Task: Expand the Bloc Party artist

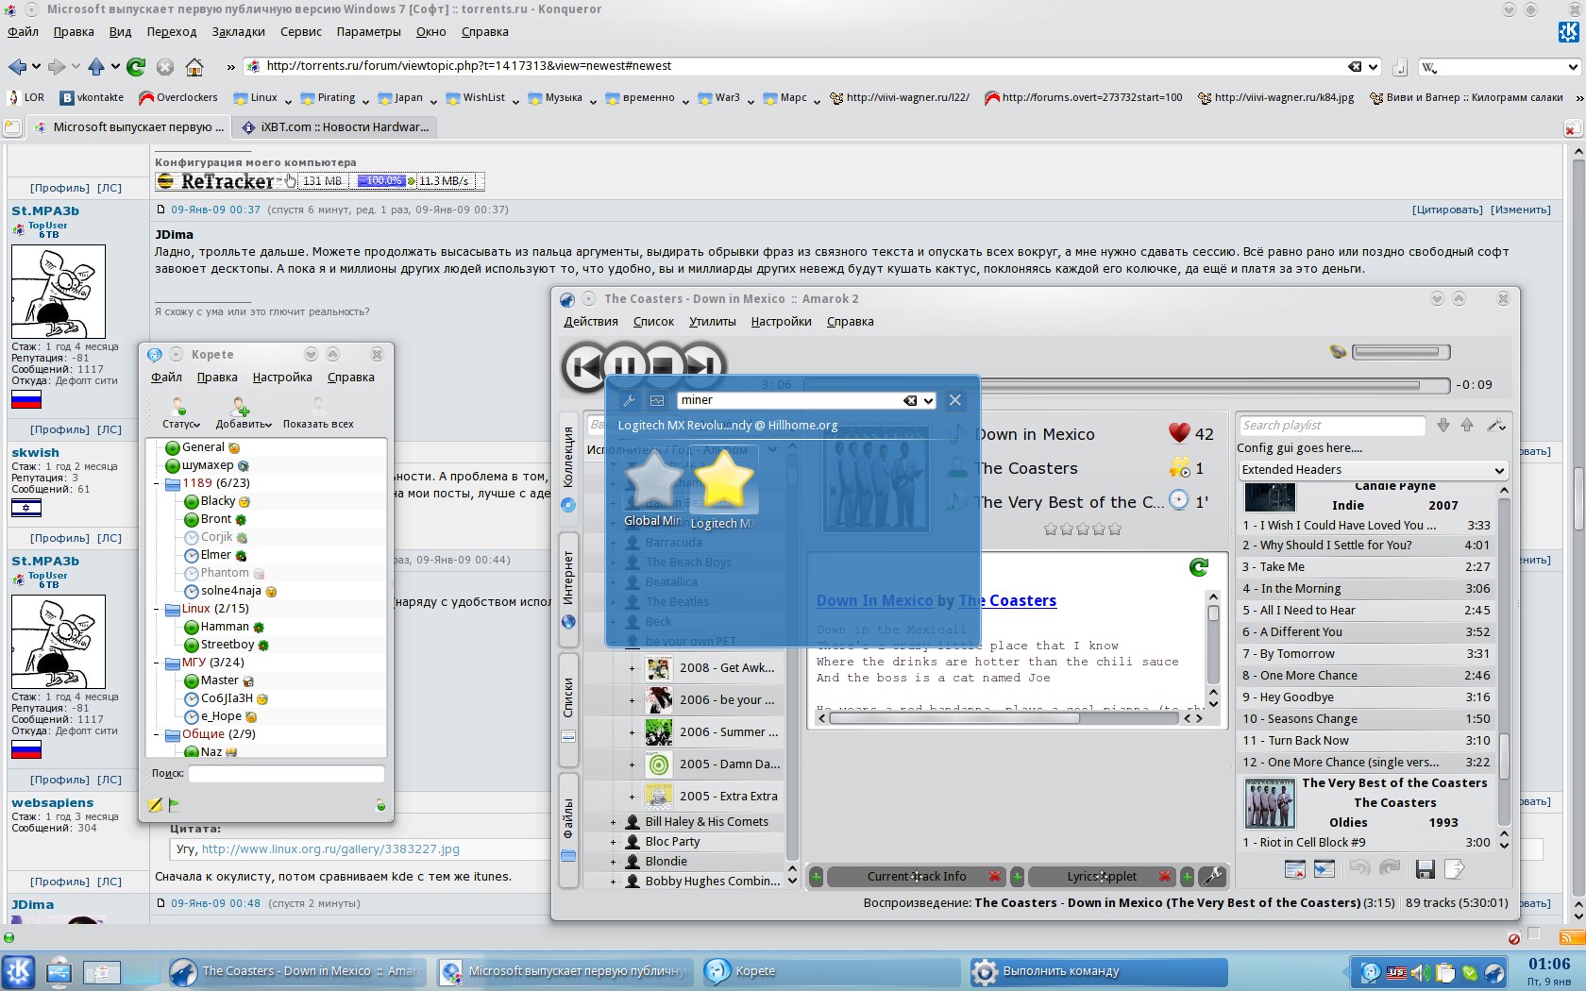Action: click(x=613, y=842)
